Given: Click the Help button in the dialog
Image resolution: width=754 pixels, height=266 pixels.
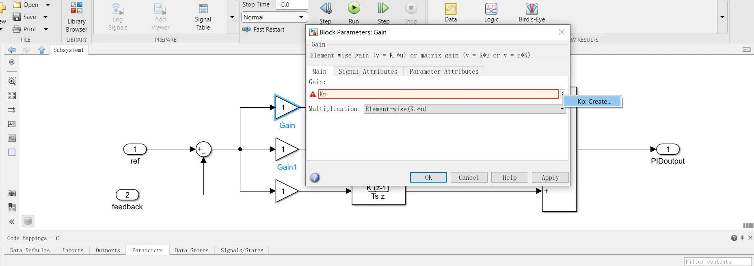Looking at the screenshot, I should pos(510,177).
